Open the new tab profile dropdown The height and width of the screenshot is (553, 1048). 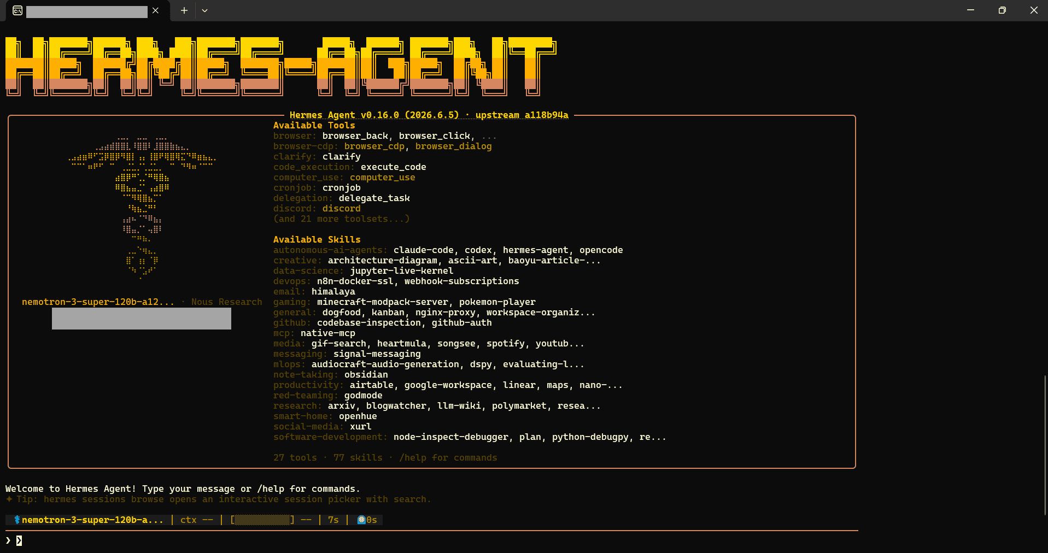204,10
